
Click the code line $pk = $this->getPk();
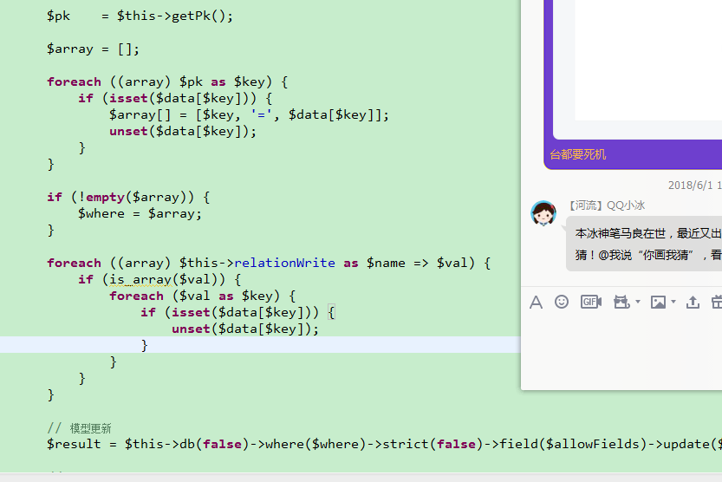[140, 16]
